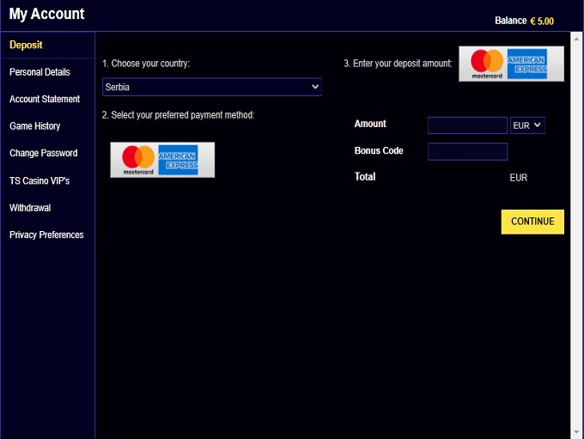Click the Balance € 5.00 display

coord(524,21)
